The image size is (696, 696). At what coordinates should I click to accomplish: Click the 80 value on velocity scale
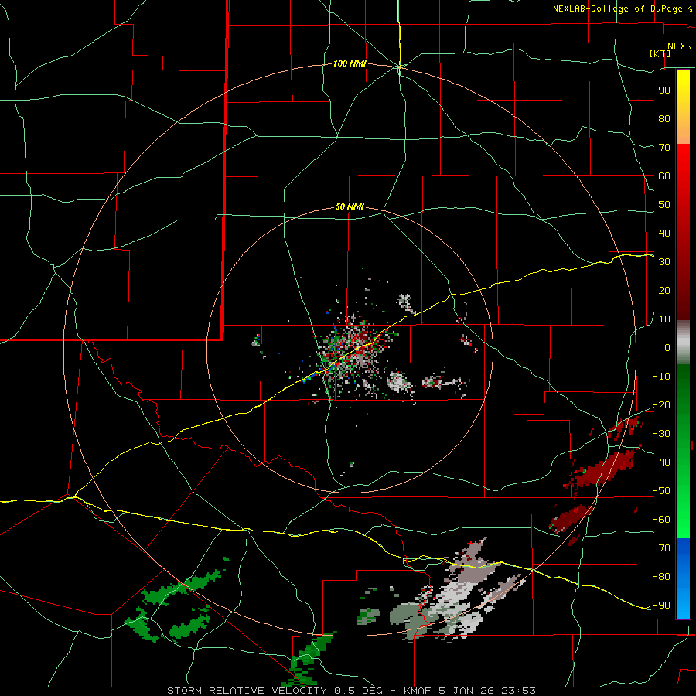[664, 119]
